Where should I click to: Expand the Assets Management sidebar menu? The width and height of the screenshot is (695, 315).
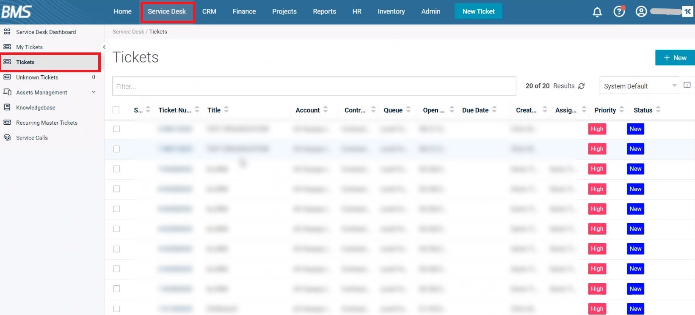pyautogui.click(x=93, y=92)
